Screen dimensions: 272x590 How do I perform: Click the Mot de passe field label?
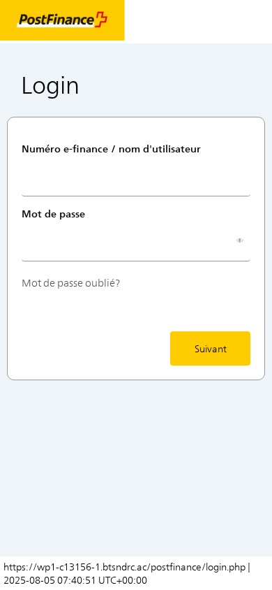point(53,214)
